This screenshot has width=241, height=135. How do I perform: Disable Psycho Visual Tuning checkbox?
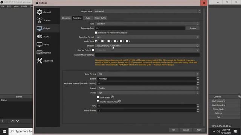(x=98, y=101)
